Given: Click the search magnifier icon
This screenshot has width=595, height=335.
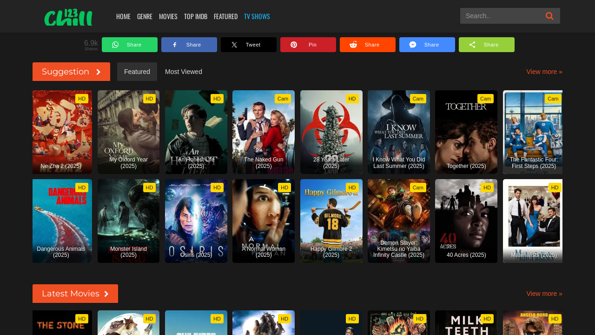Looking at the screenshot, I should (x=549, y=16).
